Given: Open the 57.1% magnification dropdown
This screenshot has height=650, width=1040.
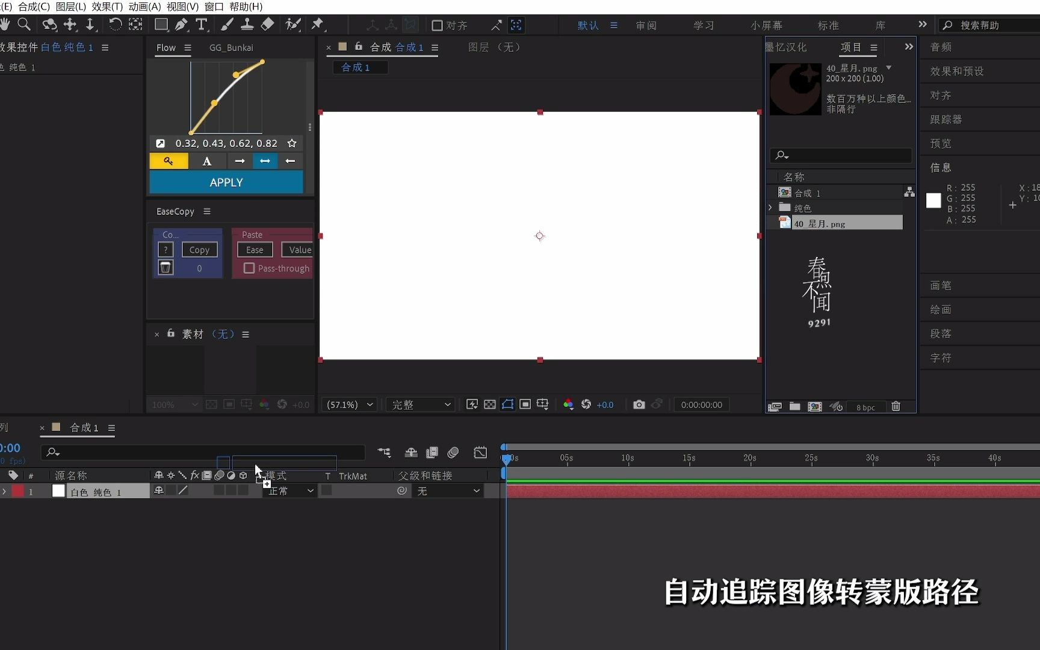Looking at the screenshot, I should pos(348,404).
